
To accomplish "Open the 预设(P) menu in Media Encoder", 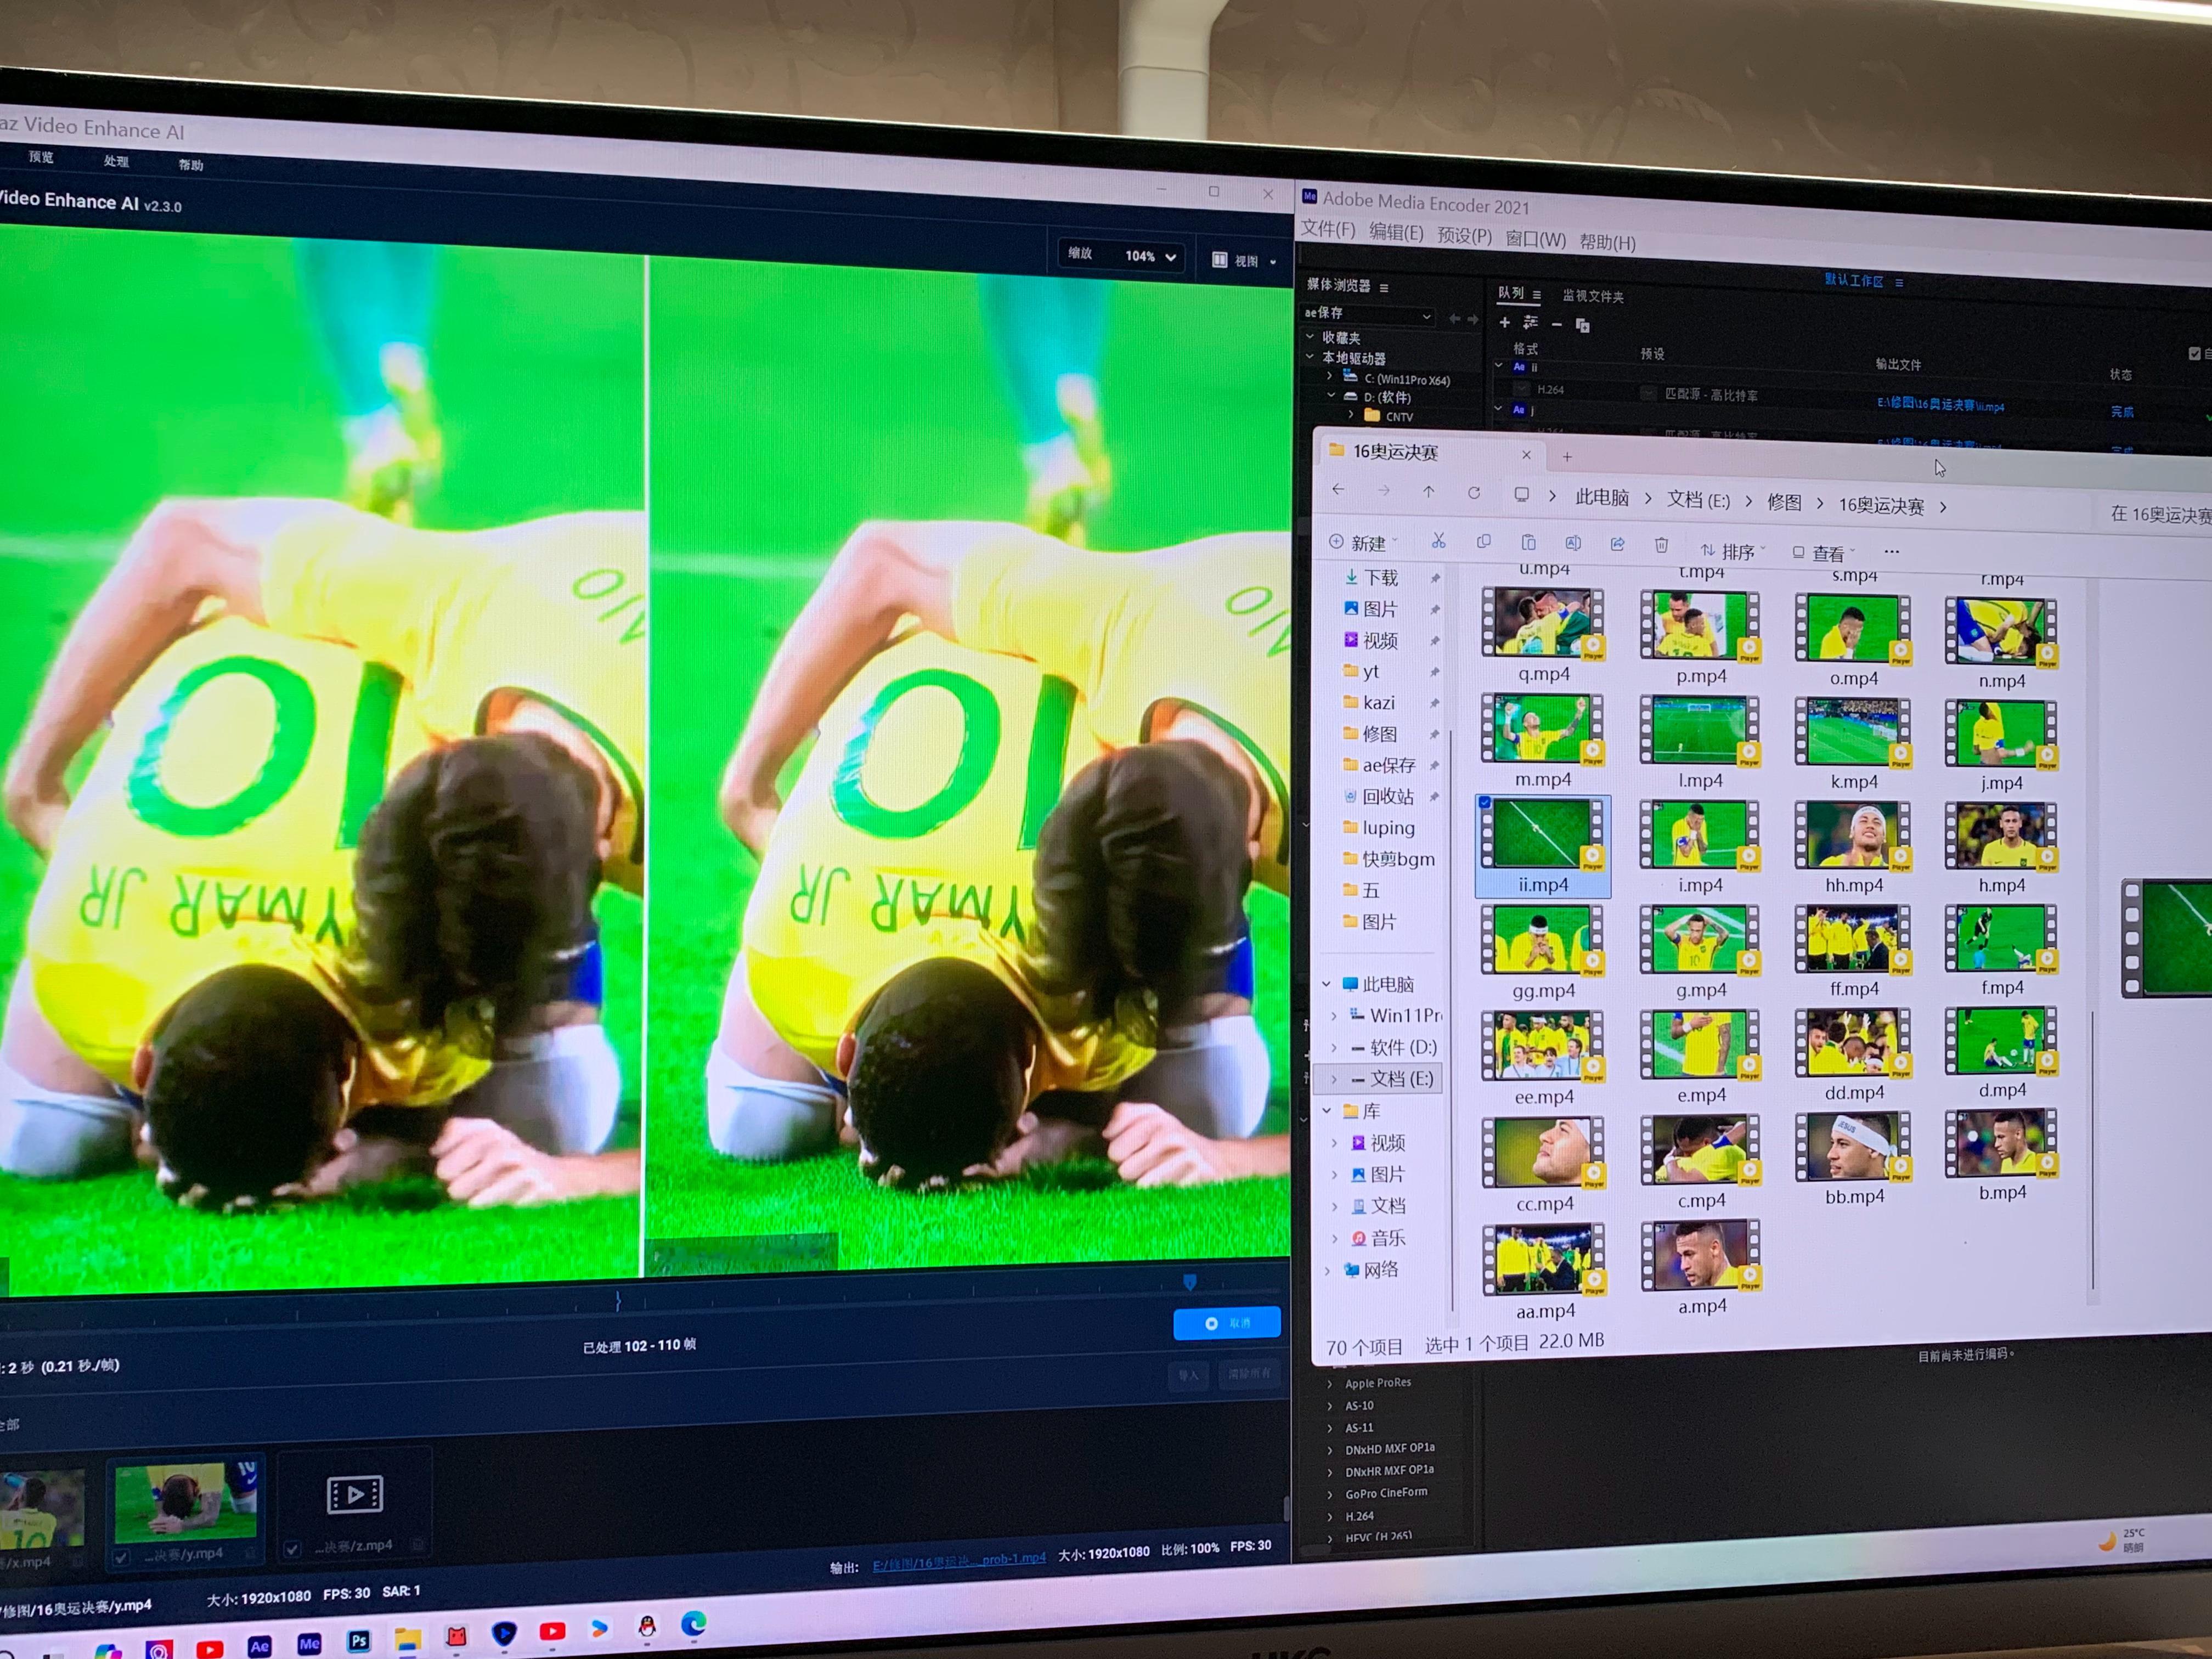I will click(x=1464, y=236).
